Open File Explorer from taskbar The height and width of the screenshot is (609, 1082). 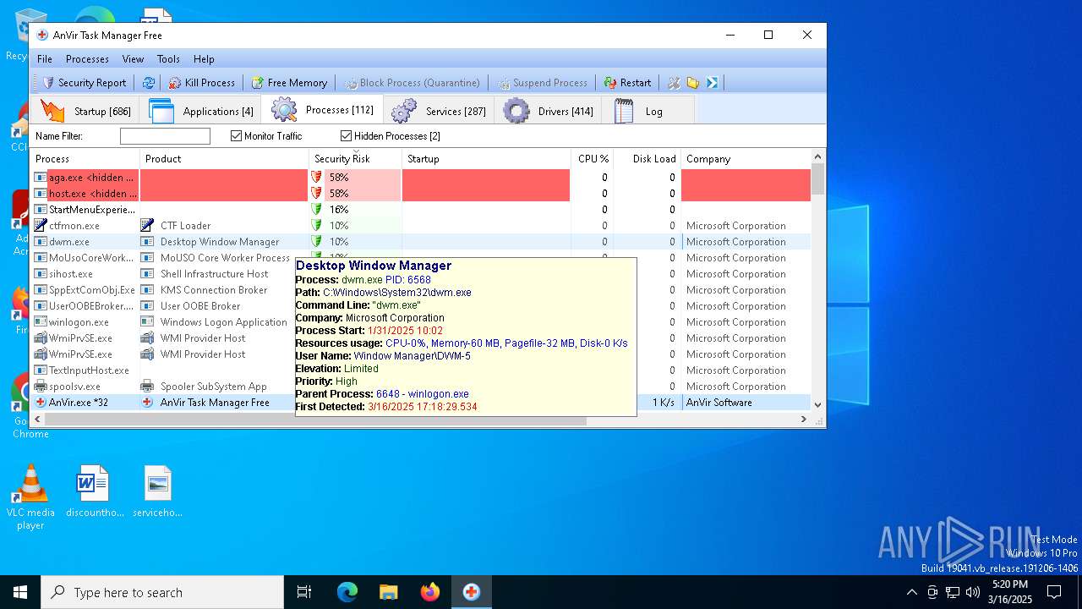388,592
